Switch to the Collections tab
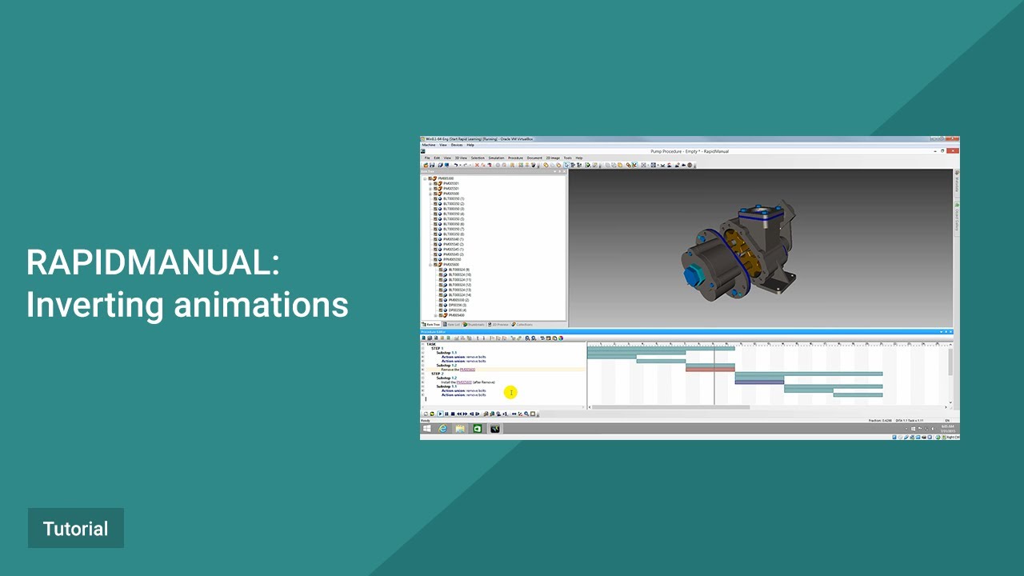This screenshot has height=576, width=1024. pyautogui.click(x=522, y=324)
